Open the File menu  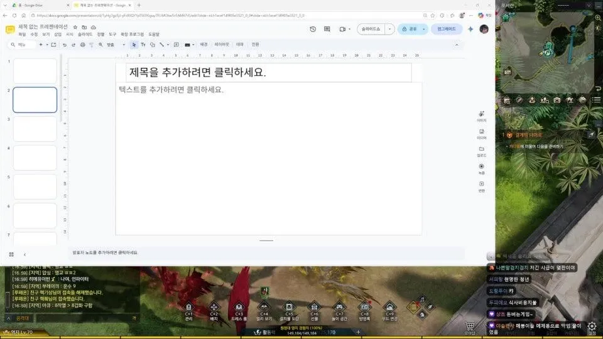pos(22,35)
